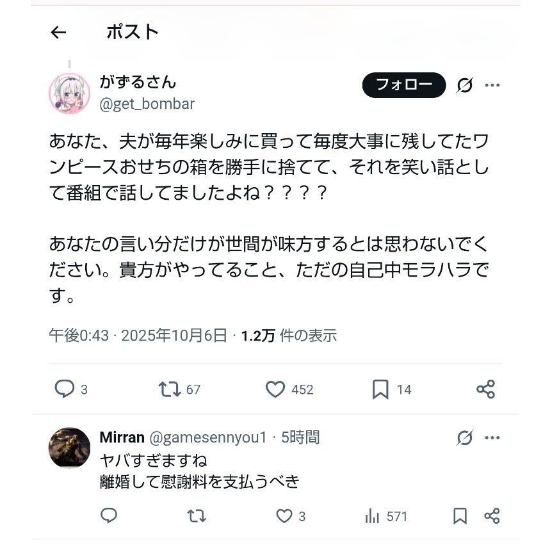Viewport: 559px width, 543px height.
Task: Open the @get_bombar handle
Action: tap(147, 104)
